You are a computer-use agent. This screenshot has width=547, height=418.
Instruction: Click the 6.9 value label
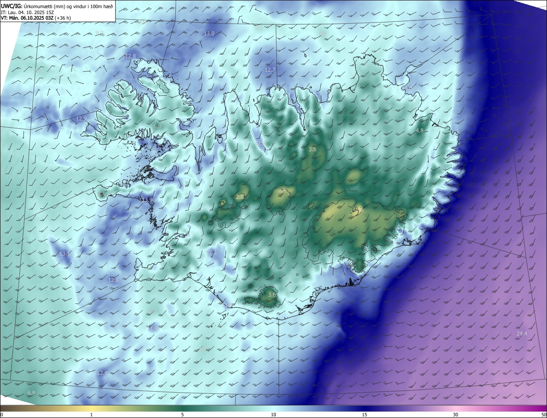(x=31, y=393)
